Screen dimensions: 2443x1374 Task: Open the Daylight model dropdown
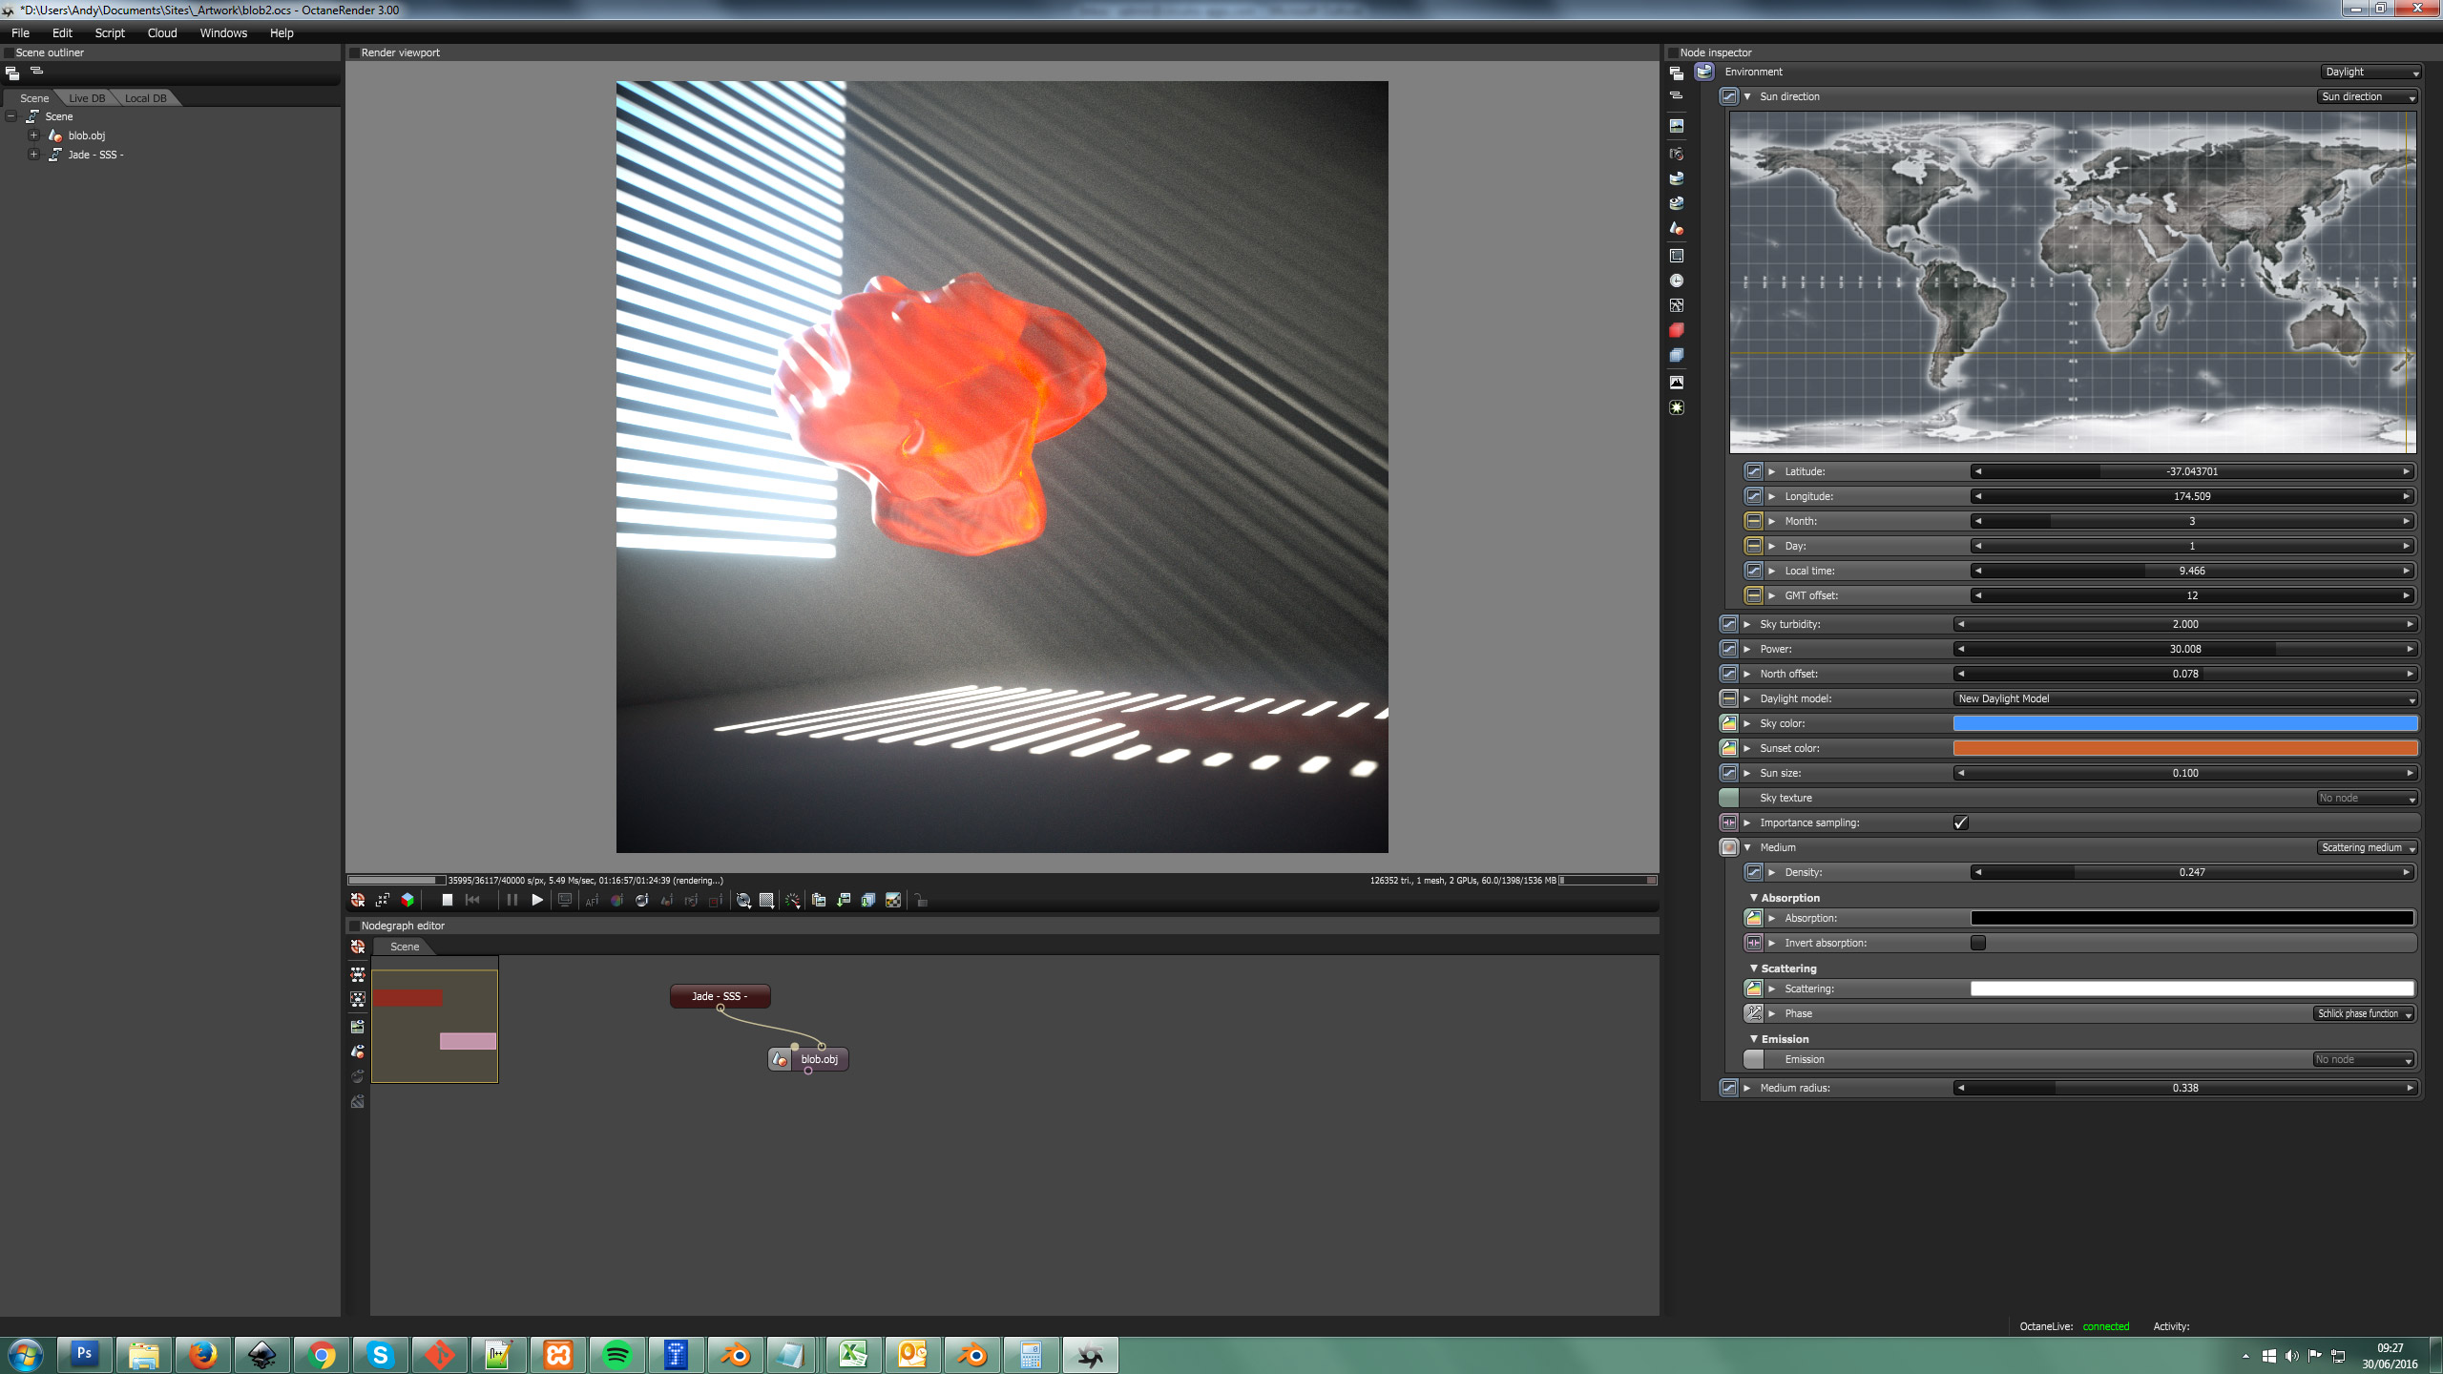pyautogui.click(x=2184, y=698)
